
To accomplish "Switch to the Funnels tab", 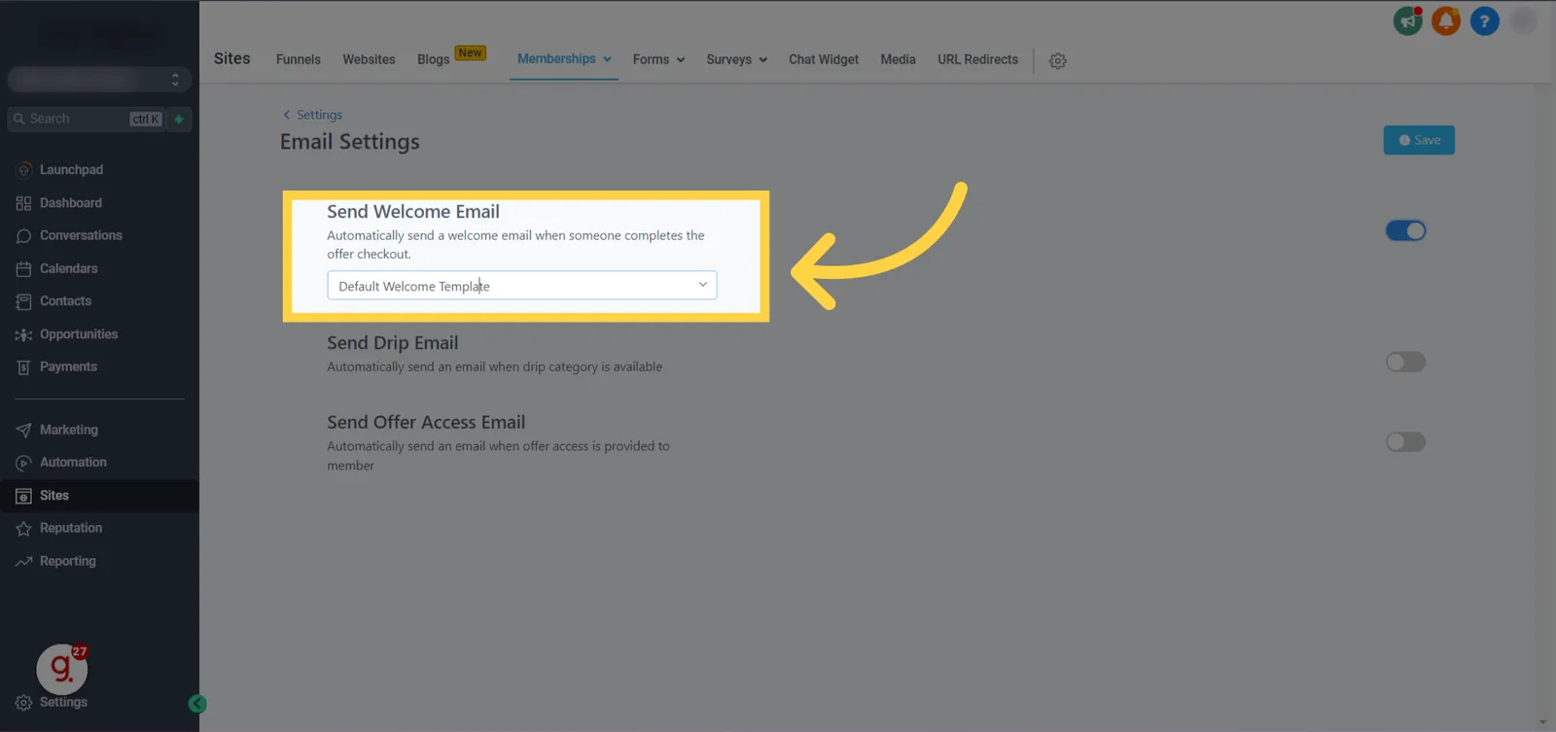I will pyautogui.click(x=298, y=59).
